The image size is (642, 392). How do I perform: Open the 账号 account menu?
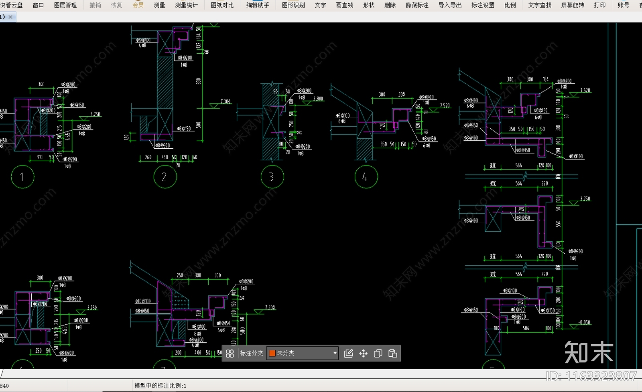coord(624,5)
